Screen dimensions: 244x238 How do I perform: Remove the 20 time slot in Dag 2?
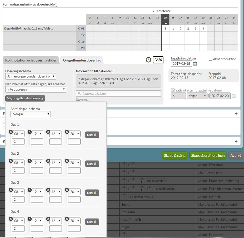[x=67, y=161]
